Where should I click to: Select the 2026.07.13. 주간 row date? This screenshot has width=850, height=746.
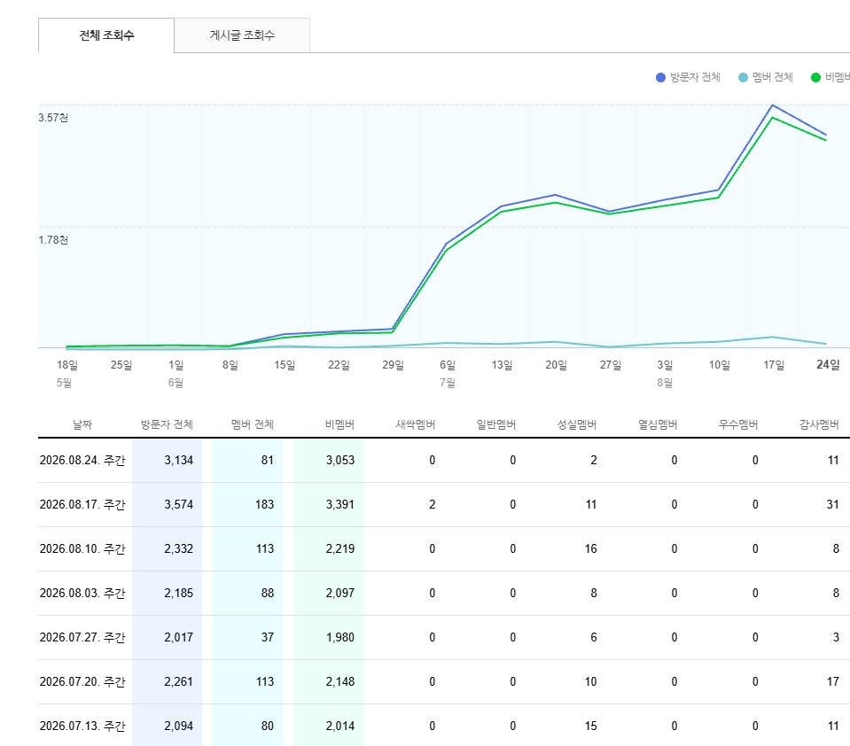[x=82, y=726]
